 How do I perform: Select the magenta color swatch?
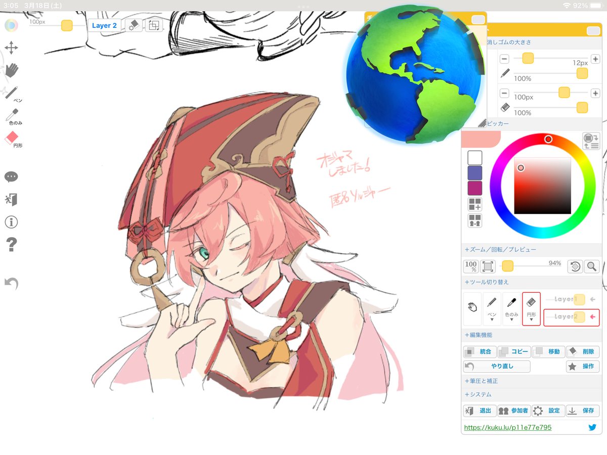(x=475, y=189)
